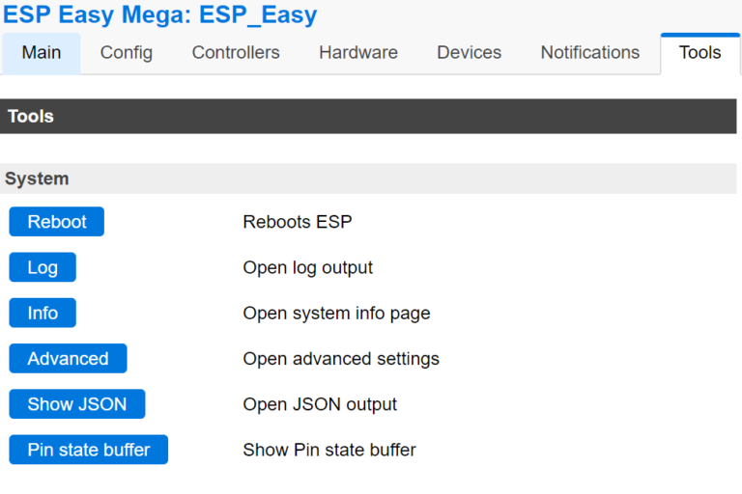Go to the Controllers tab
The height and width of the screenshot is (494, 742).
click(x=236, y=53)
